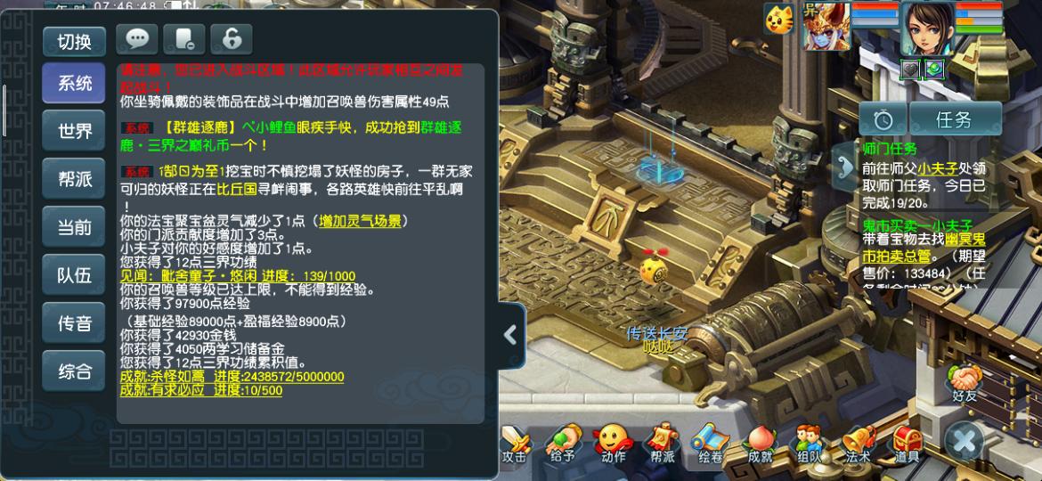Open the 成就 achievements peach icon

[x=760, y=443]
